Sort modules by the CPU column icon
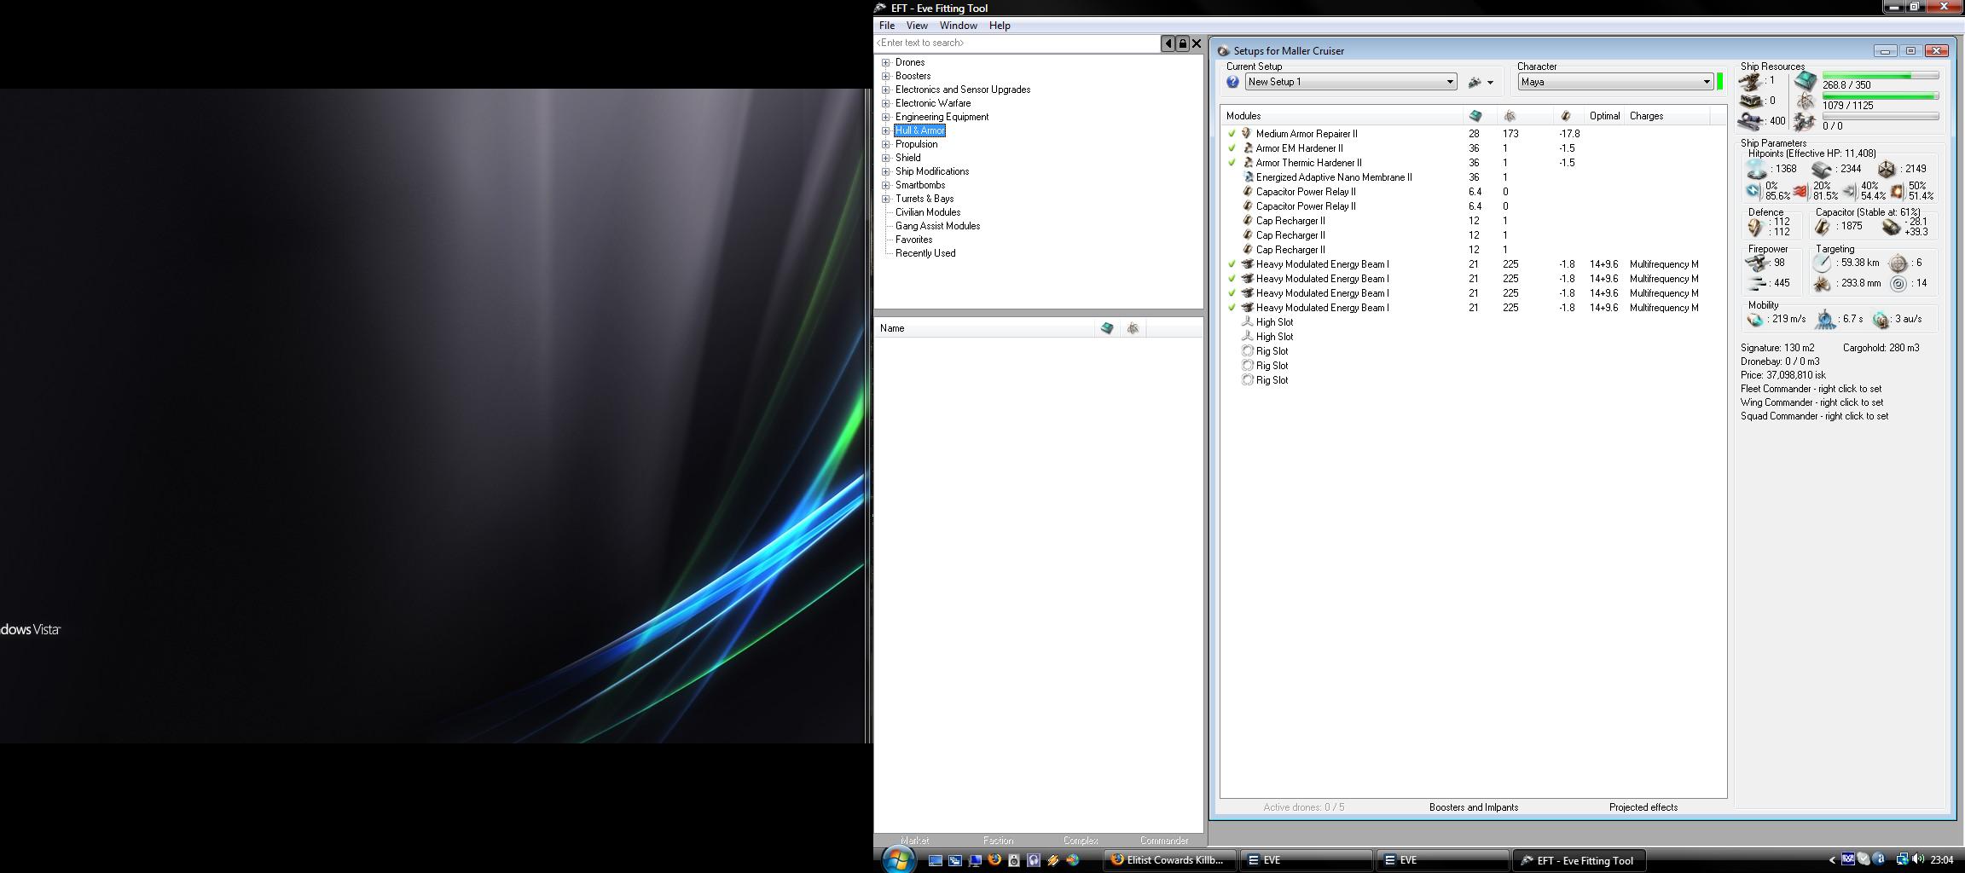1965x873 pixels. (1475, 116)
